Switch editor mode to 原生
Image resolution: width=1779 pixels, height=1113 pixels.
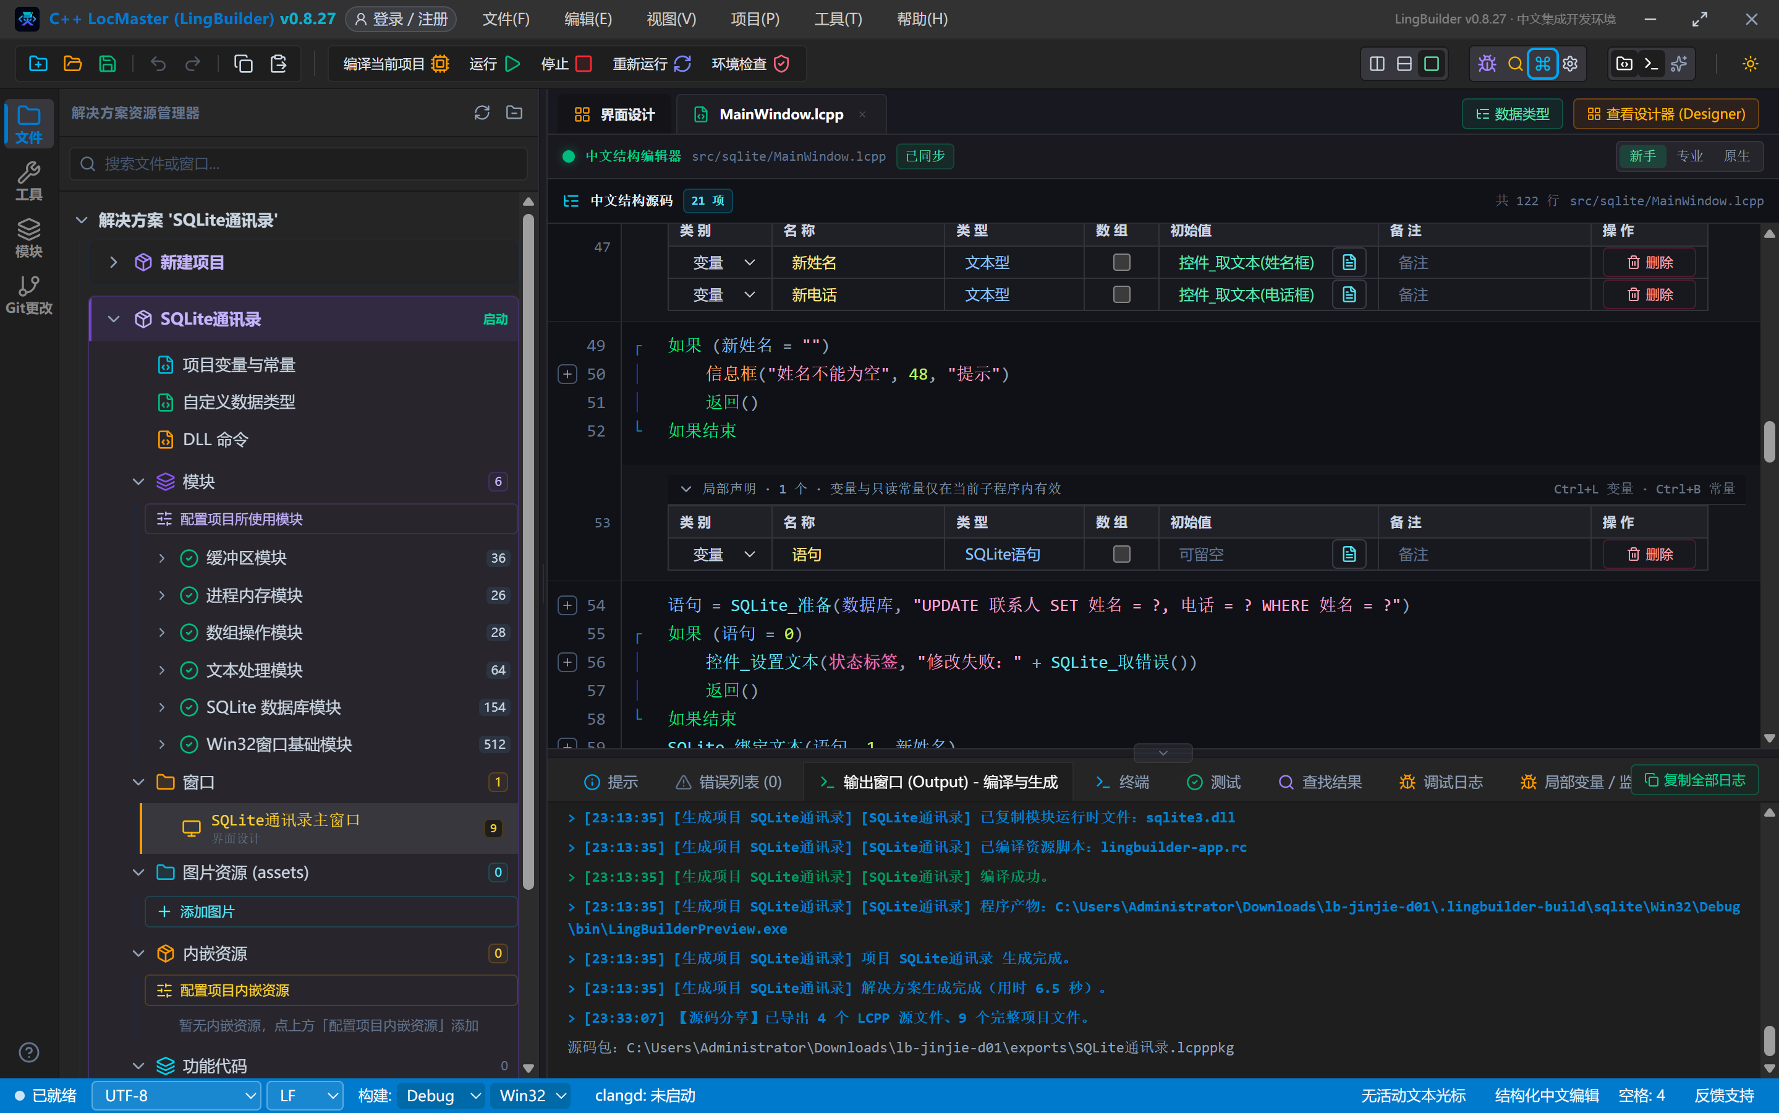click(x=1736, y=156)
